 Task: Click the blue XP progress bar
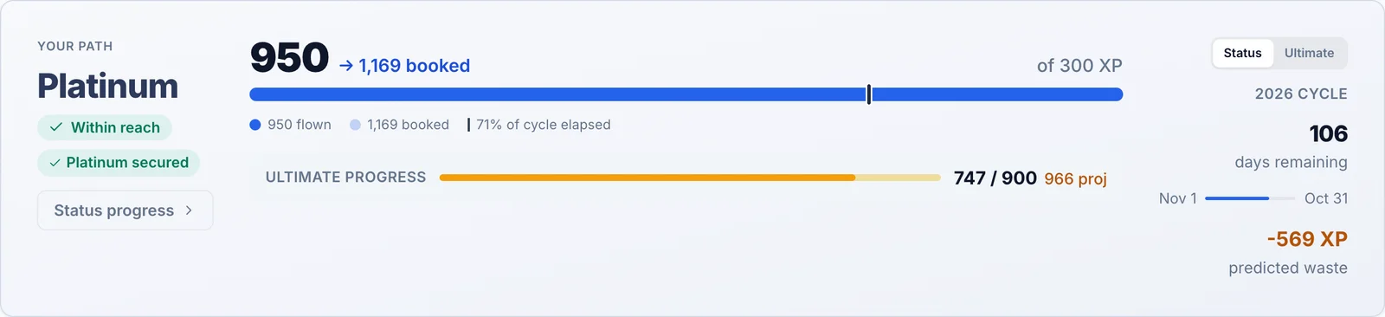point(686,94)
